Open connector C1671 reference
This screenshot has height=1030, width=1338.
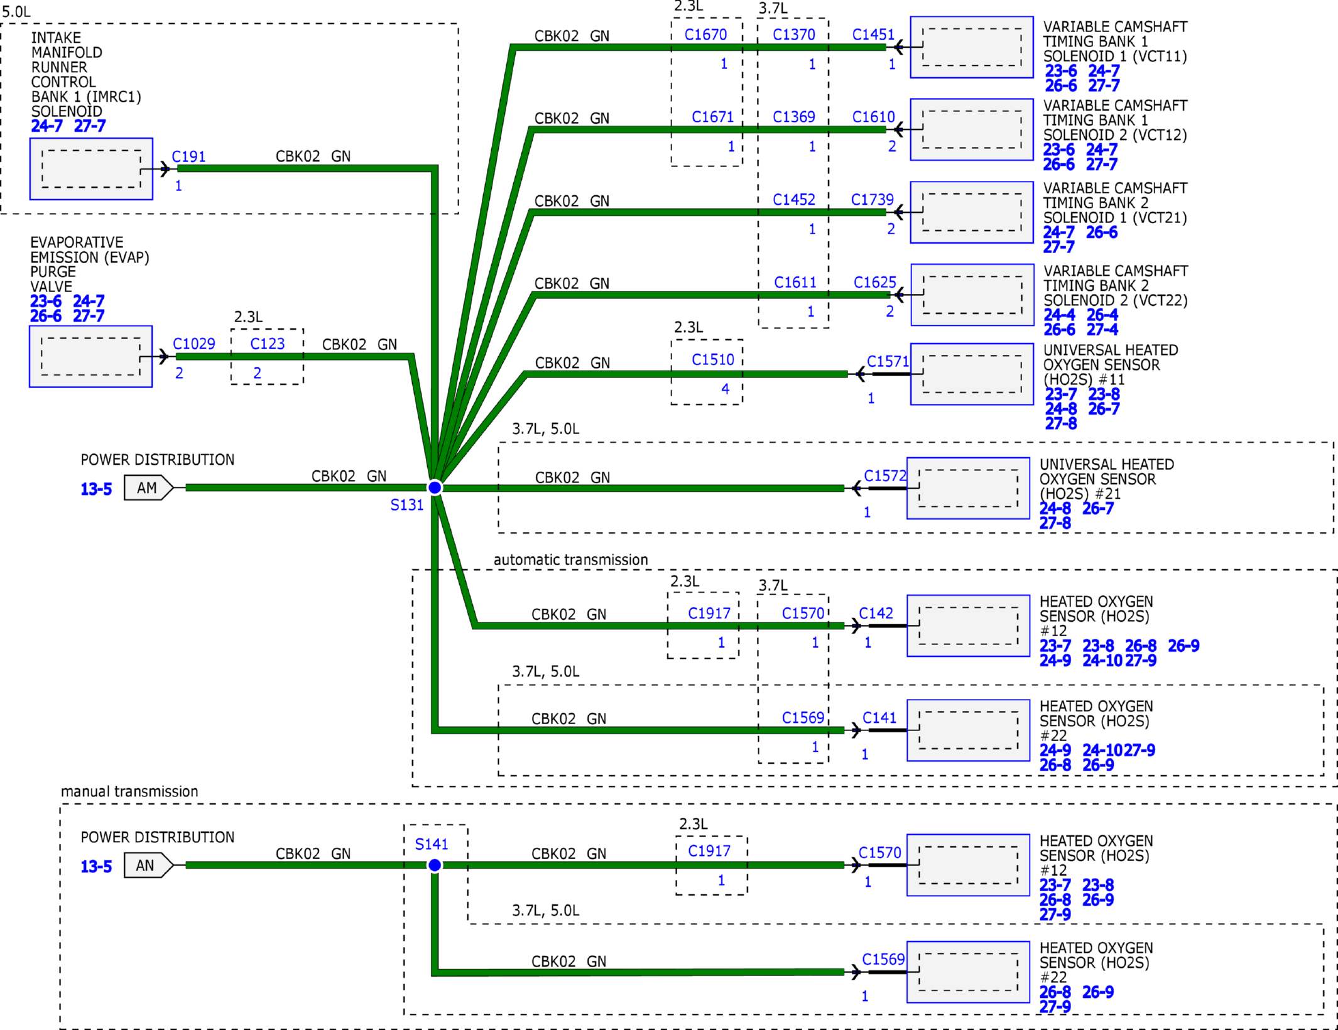point(712,117)
